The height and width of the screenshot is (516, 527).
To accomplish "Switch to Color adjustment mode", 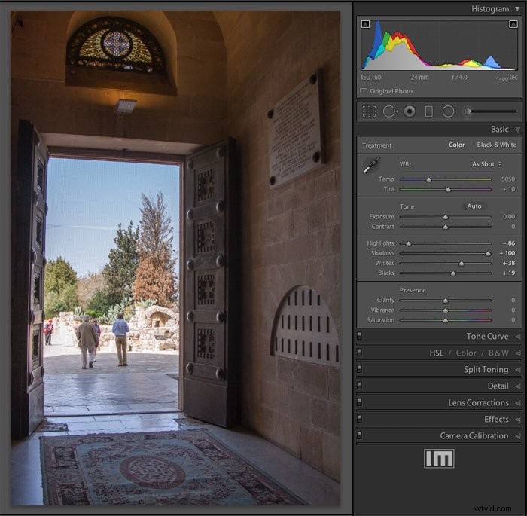I will point(466,353).
